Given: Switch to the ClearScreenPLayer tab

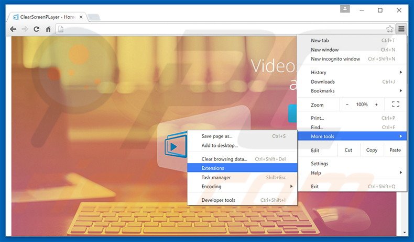Looking at the screenshot, I should click(48, 17).
